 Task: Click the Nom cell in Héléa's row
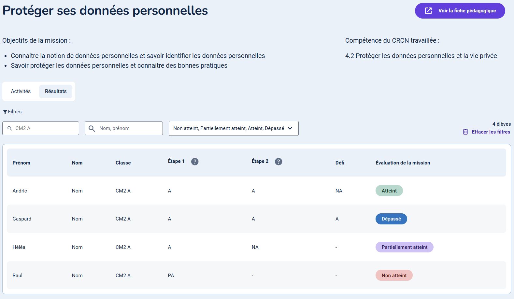(77, 247)
